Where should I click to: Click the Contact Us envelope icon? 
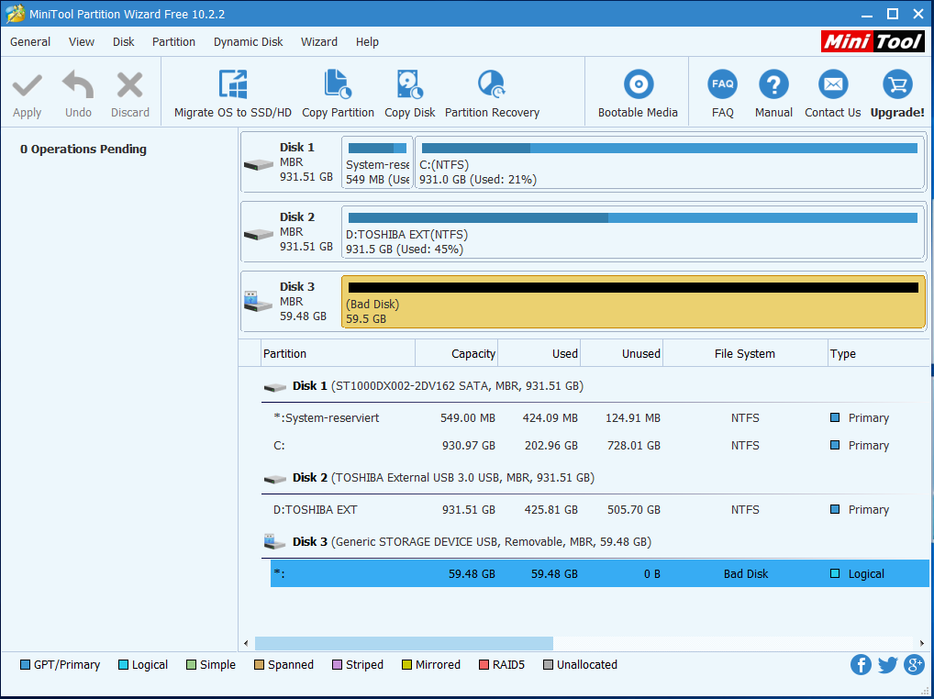(833, 84)
